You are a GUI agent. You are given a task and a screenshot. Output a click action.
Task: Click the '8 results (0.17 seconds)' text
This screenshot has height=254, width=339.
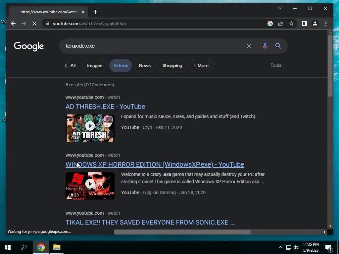coord(90,85)
